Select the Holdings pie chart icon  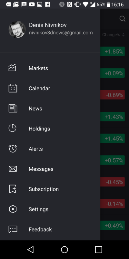(x=12, y=128)
